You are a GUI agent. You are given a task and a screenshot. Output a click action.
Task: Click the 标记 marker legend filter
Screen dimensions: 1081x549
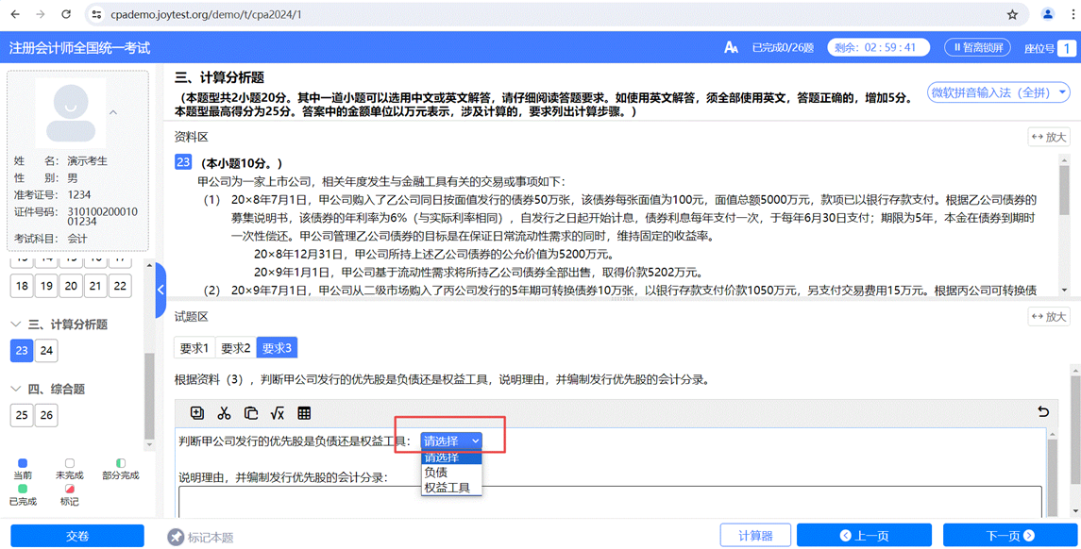[x=68, y=494]
